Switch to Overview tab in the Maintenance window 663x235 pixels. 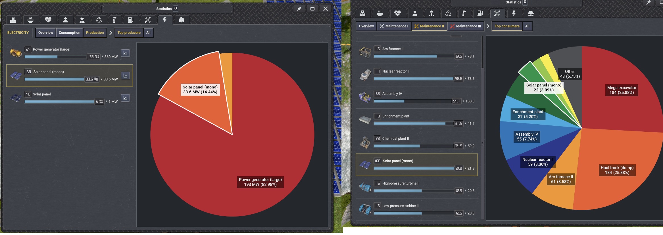pos(366,26)
